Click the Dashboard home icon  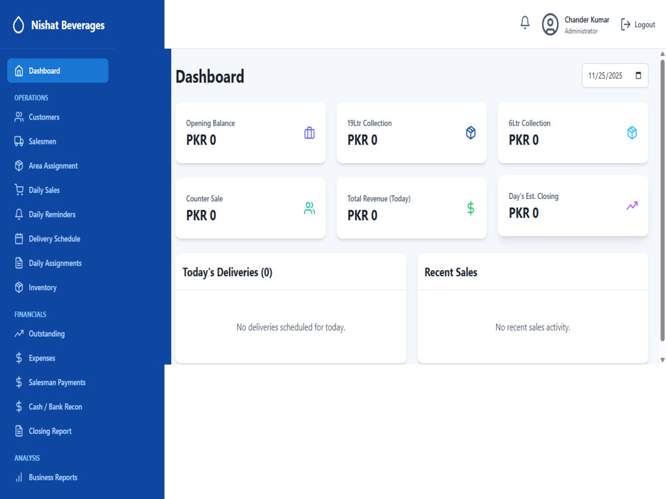point(19,71)
